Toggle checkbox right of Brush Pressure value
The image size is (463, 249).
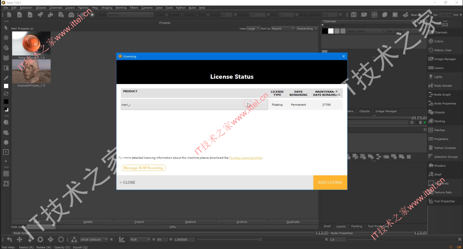(x=340, y=15)
